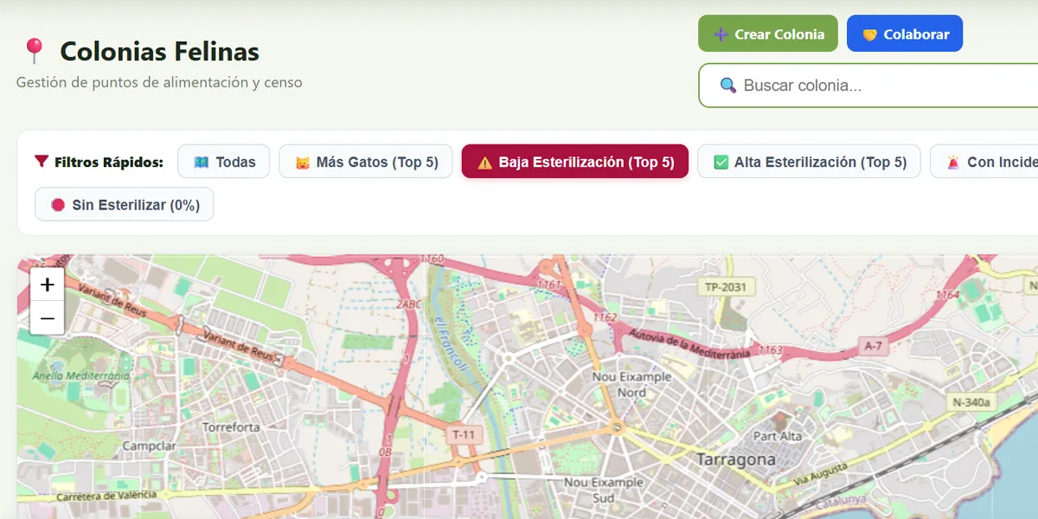Select the Todas quick filter
The height and width of the screenshot is (519, 1038).
click(224, 162)
